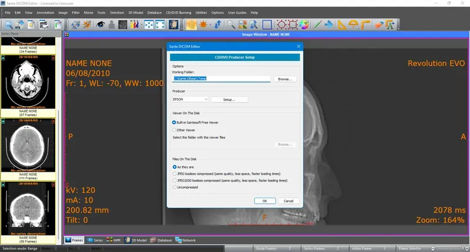Open the User Guides menu
The image size is (470, 252).
(237, 12)
